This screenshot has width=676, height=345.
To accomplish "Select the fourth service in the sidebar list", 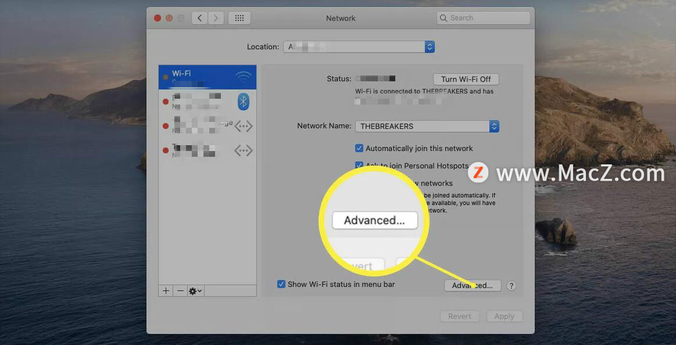I will click(x=208, y=150).
